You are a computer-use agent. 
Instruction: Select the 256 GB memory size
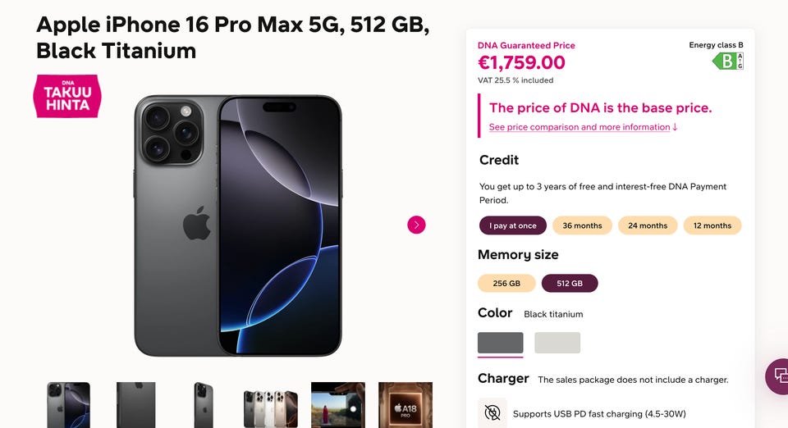(506, 283)
